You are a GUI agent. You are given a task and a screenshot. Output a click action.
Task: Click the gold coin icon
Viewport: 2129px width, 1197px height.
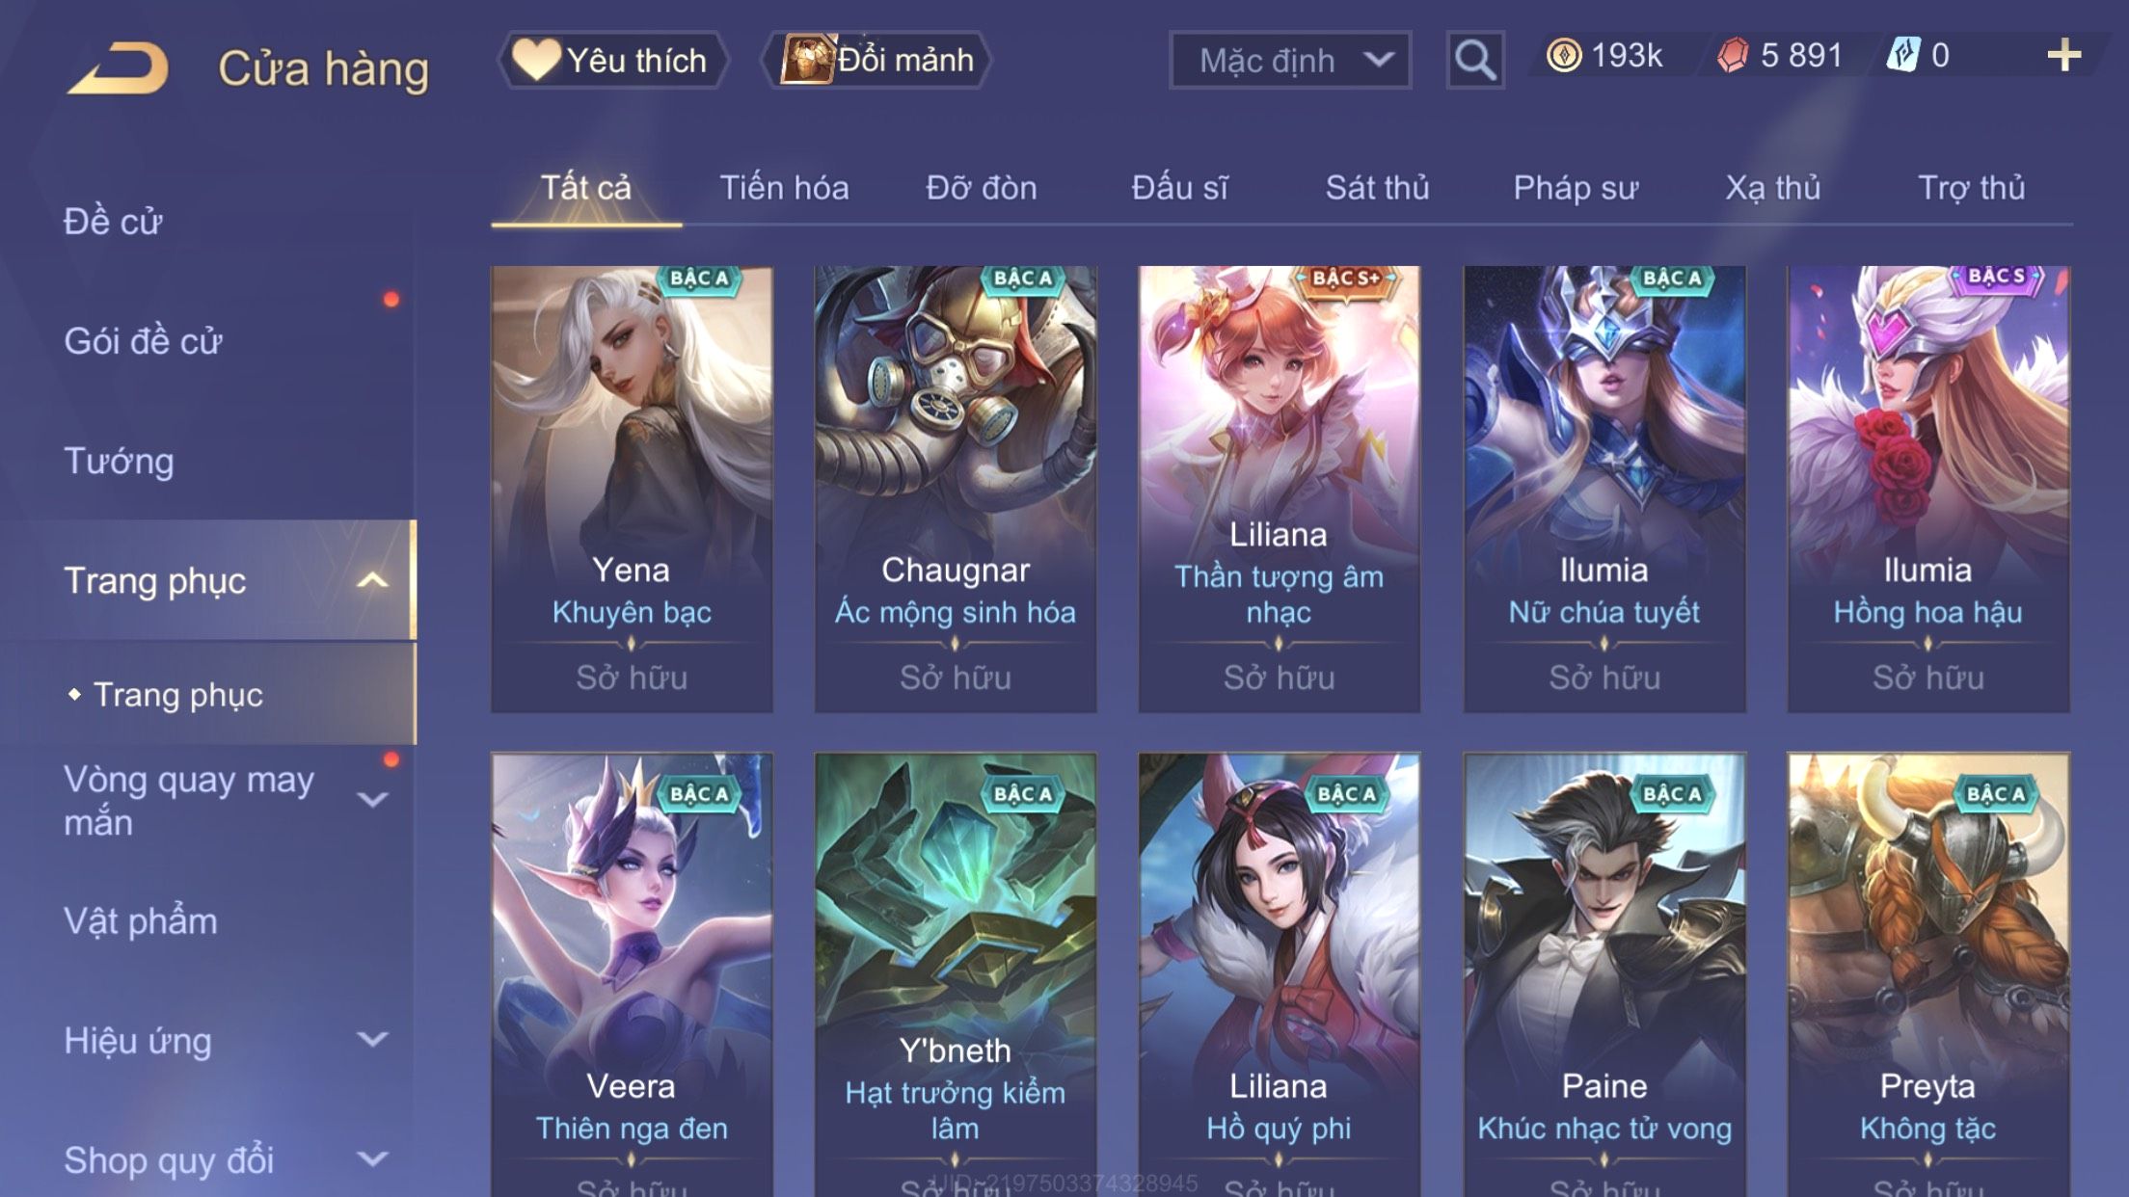[1564, 56]
